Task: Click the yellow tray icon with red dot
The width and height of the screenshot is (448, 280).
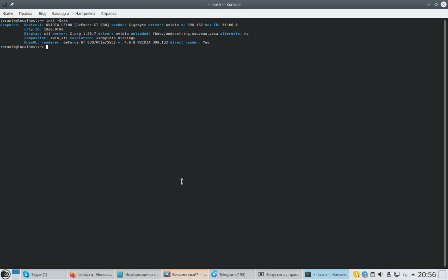Action: 356,274
